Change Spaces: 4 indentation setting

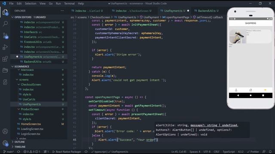tap(195, 152)
